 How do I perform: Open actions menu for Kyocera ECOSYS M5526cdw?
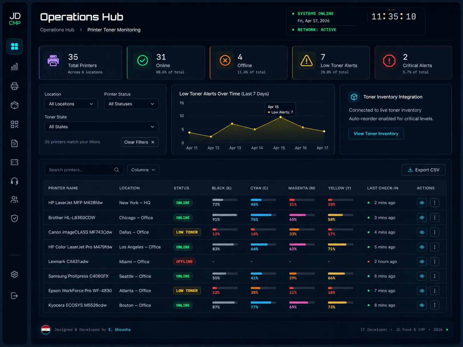(435, 305)
